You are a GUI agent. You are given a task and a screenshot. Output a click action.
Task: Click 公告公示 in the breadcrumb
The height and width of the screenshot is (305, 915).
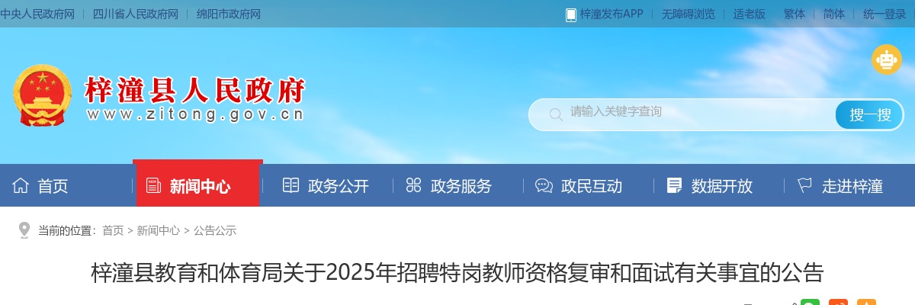[x=215, y=230]
